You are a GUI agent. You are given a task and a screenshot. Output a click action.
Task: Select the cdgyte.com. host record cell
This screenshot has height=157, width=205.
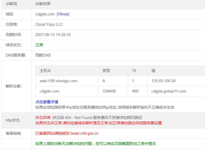pyautogui.click(x=50, y=91)
